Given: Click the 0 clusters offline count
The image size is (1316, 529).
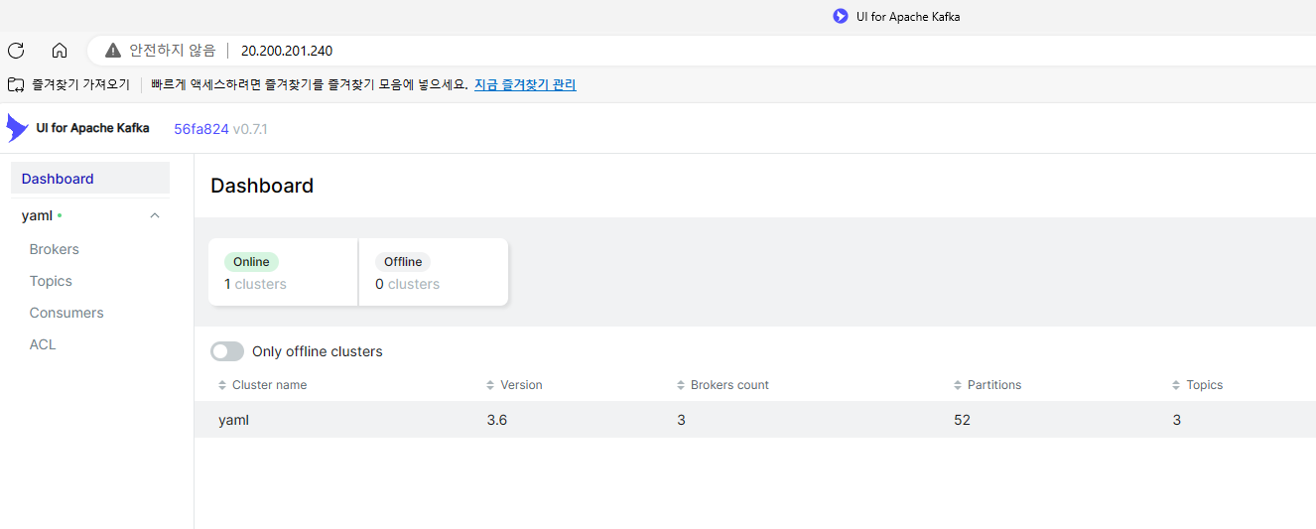Looking at the screenshot, I should [x=407, y=284].
